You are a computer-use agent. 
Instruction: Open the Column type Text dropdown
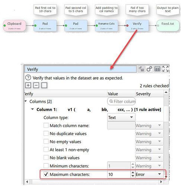pyautogui.click(x=121, y=117)
